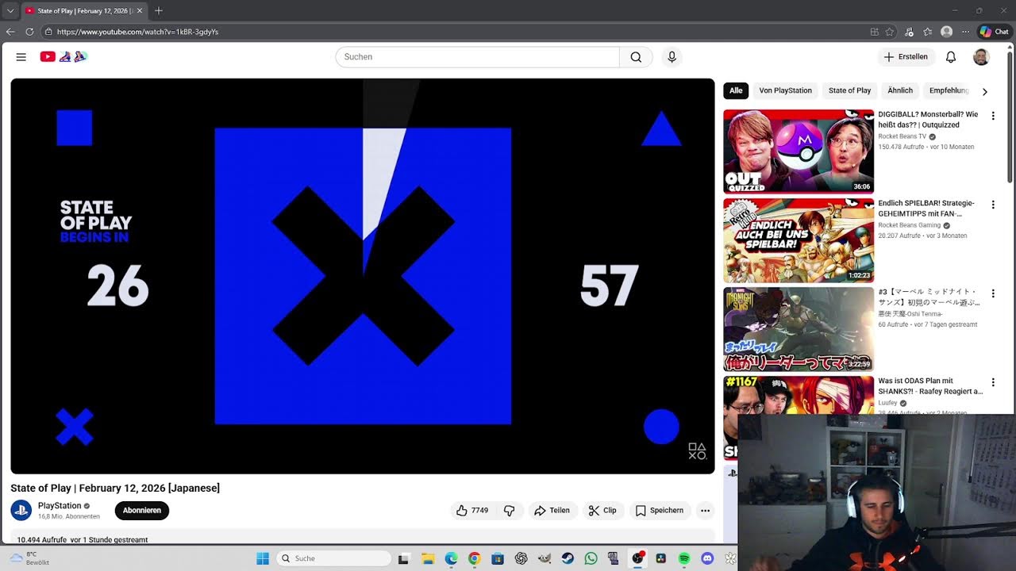Open the 'Was ist ODAS Plan' video title
The height and width of the screenshot is (571, 1016).
tap(930, 386)
